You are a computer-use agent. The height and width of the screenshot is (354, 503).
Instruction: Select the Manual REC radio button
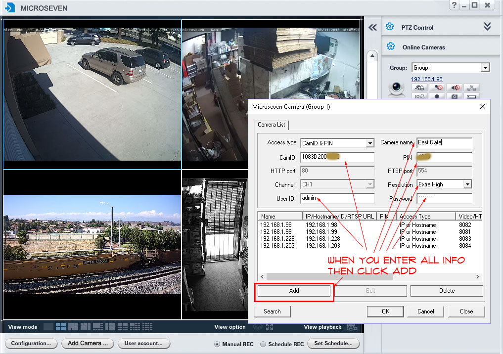coord(217,344)
